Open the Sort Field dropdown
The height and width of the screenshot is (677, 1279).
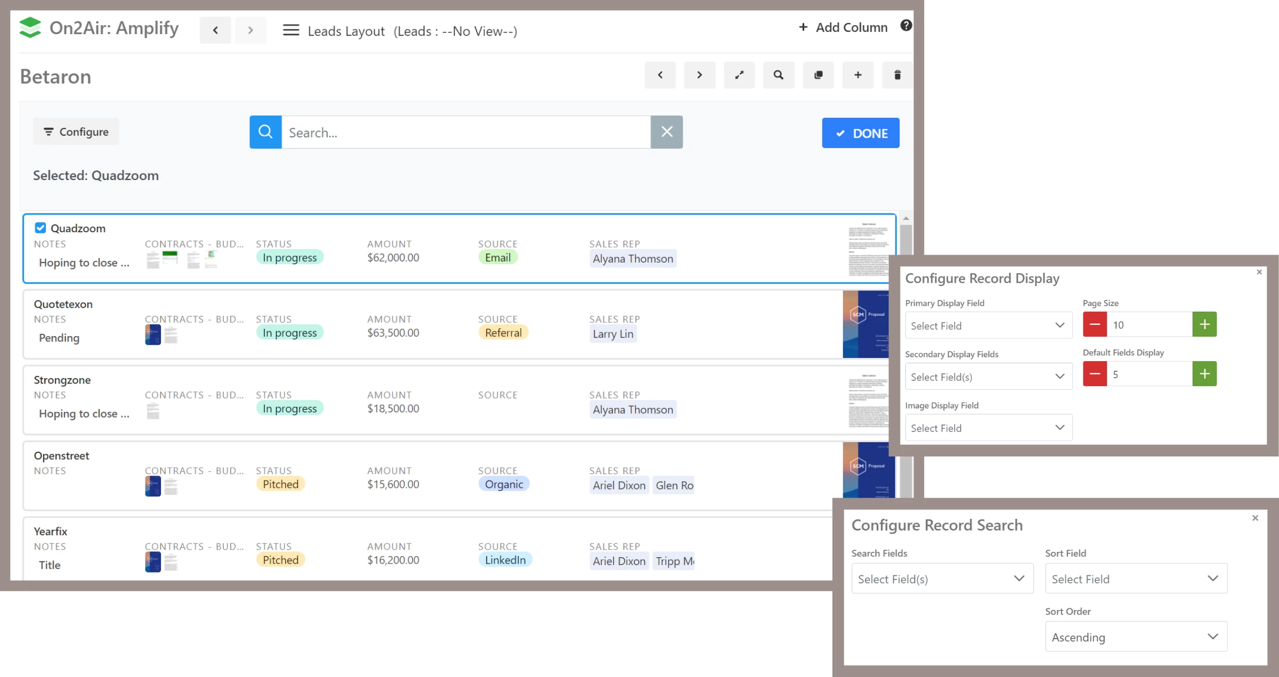point(1136,578)
